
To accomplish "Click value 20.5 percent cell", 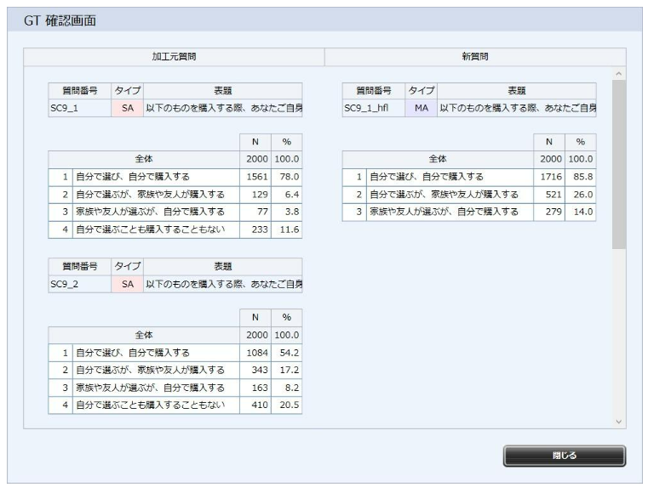I will coord(287,405).
